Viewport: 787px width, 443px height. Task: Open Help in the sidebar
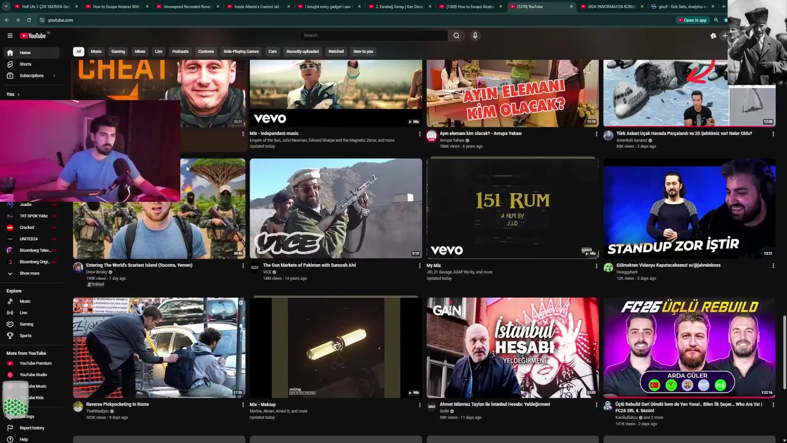click(31, 439)
